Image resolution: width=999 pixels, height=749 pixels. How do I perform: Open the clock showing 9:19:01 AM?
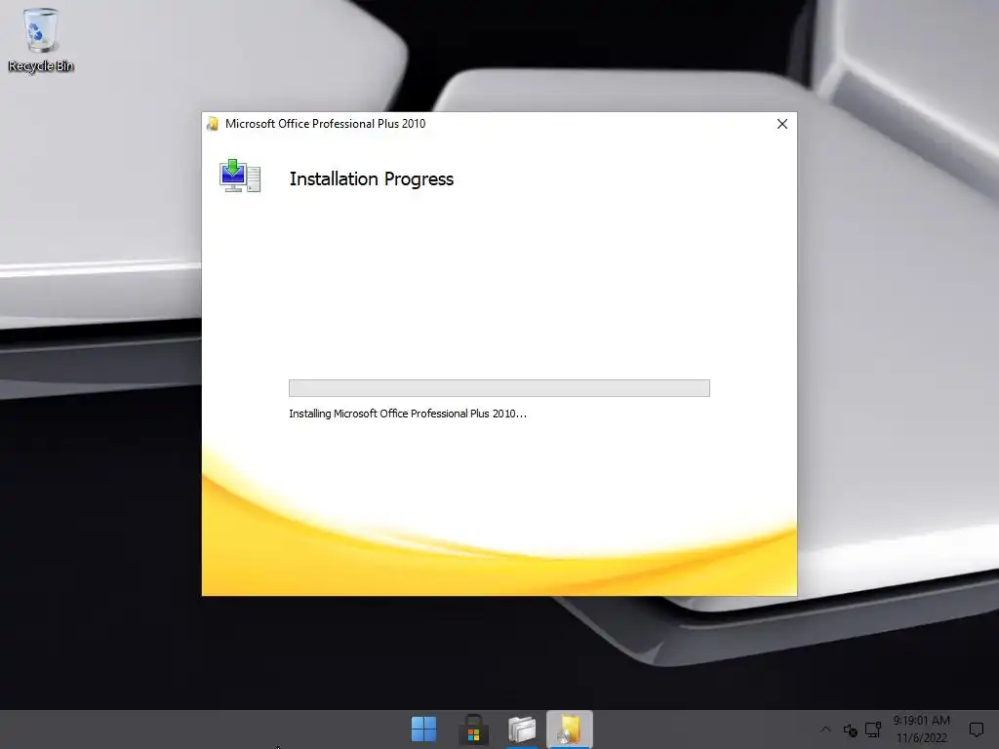(921, 729)
